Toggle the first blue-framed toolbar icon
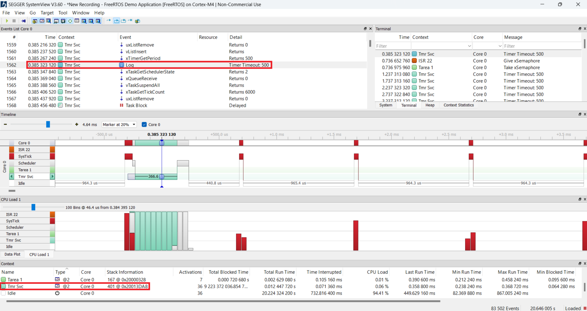Image resolution: width=587 pixels, height=311 pixels. click(x=35, y=21)
